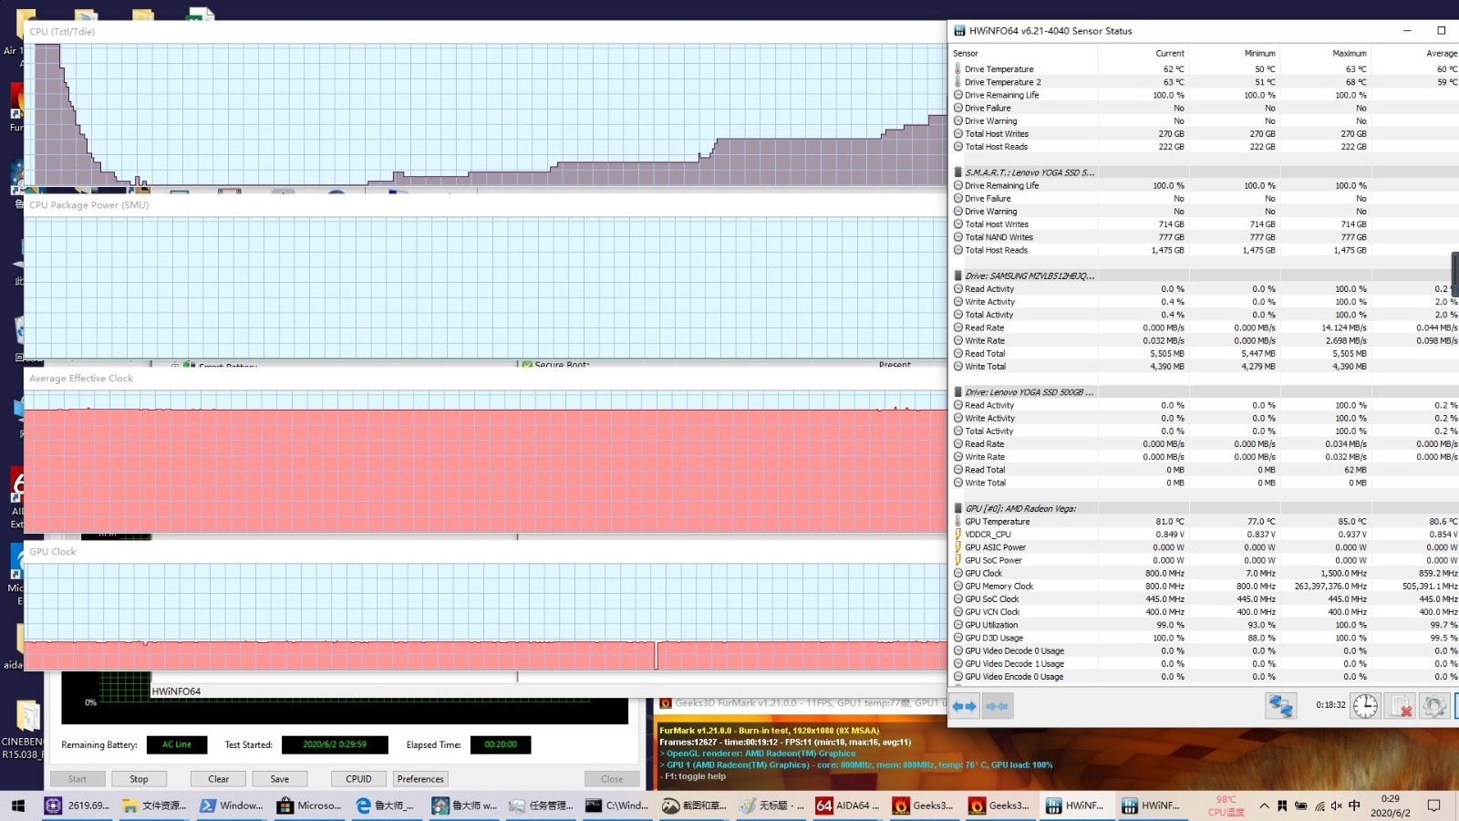Select the GPU Temperature sensor row
Screen dimensions: 1459x821
pos(1204,522)
